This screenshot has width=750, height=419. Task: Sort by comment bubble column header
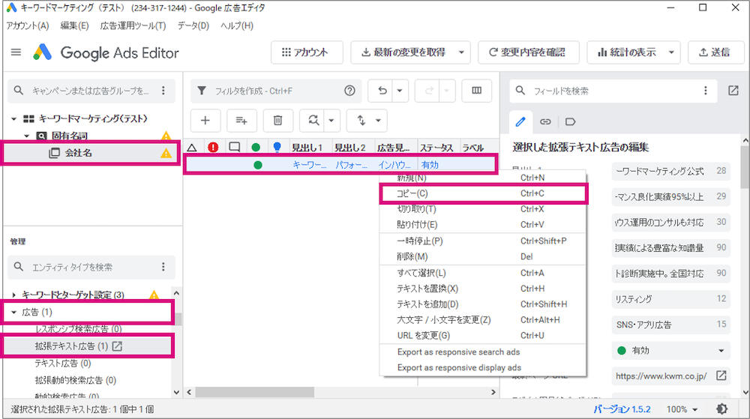coord(234,148)
